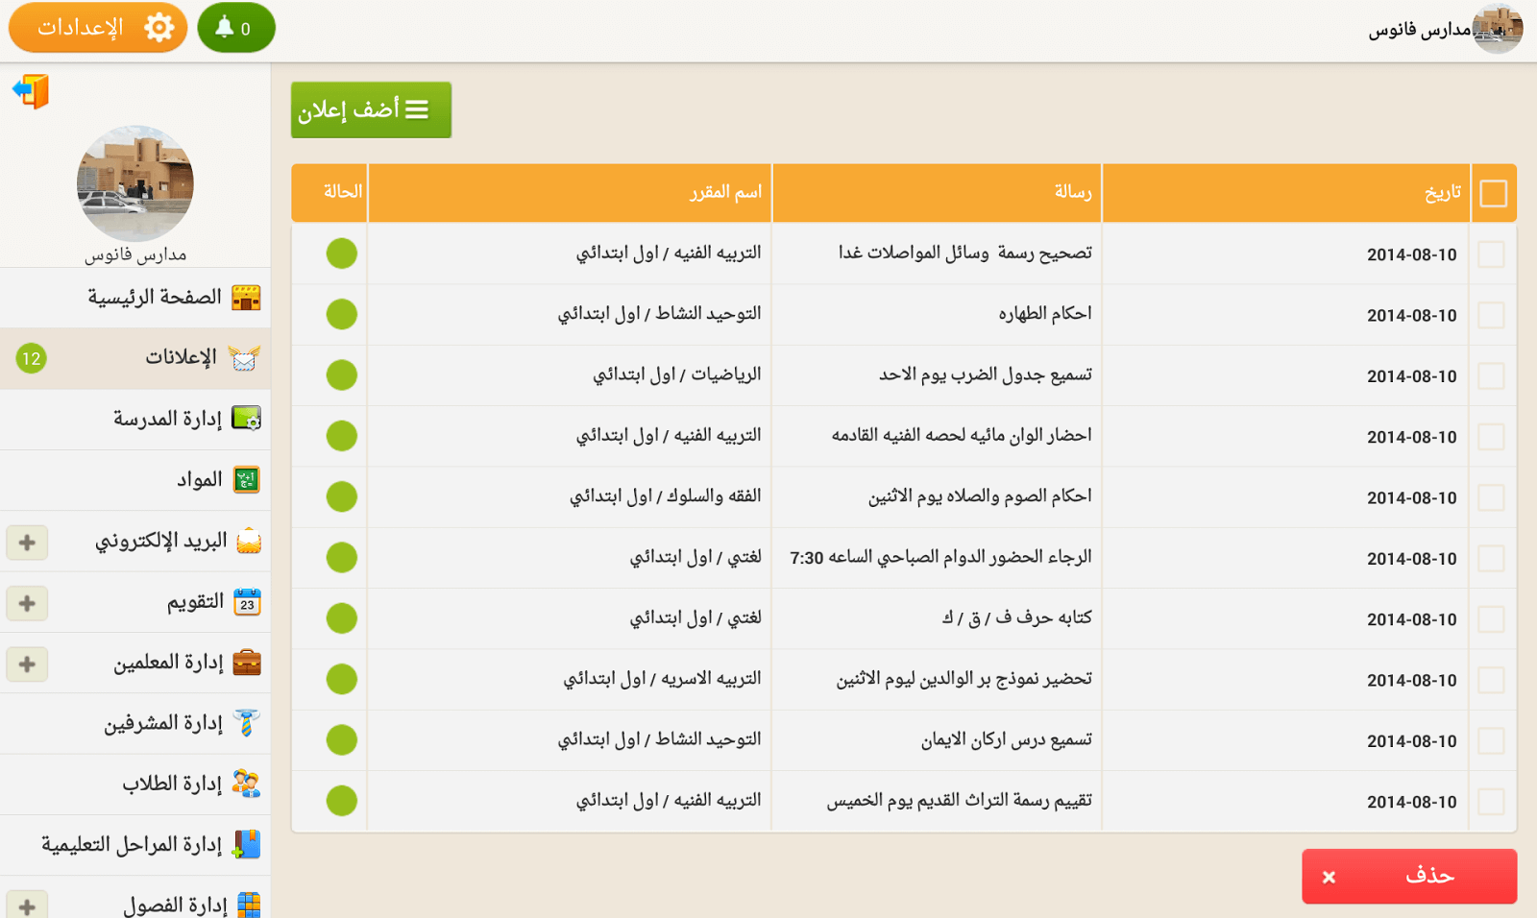Toggle the select-all checkbox in table header
1537x918 pixels.
coord(1493,193)
